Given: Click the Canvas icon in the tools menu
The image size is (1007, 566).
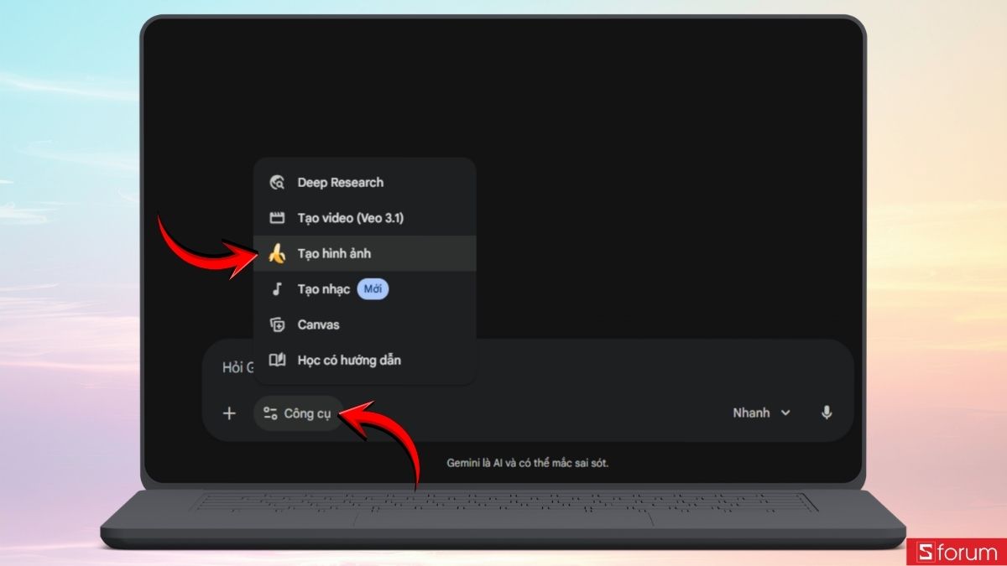Looking at the screenshot, I should 277,325.
